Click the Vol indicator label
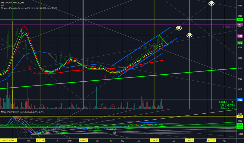Screen dimensions: 244x143 pyautogui.click(x=2, y=5)
